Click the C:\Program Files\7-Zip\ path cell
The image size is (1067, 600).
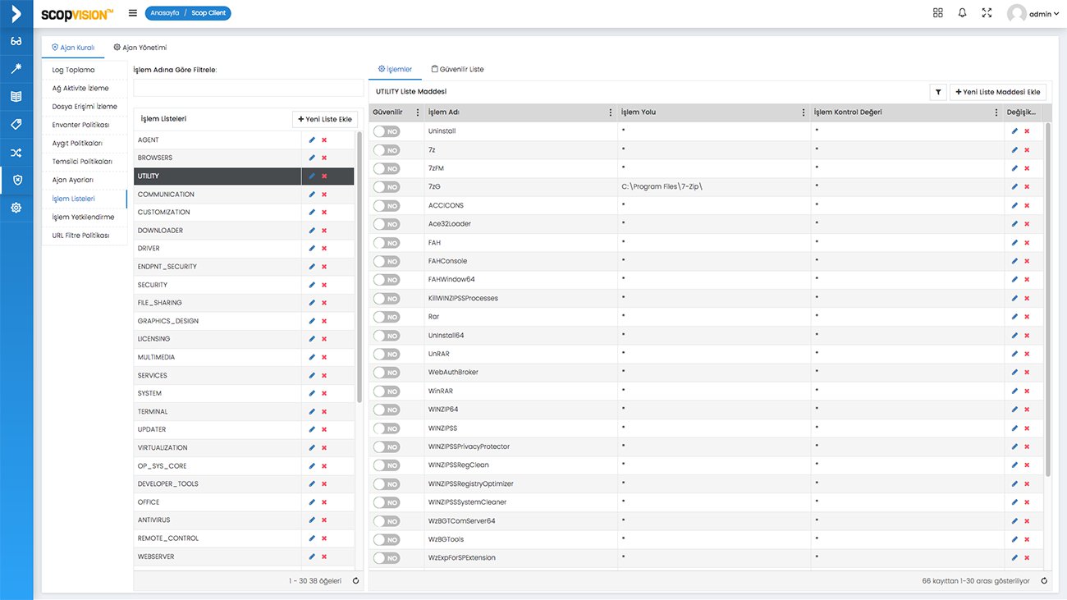(x=714, y=187)
